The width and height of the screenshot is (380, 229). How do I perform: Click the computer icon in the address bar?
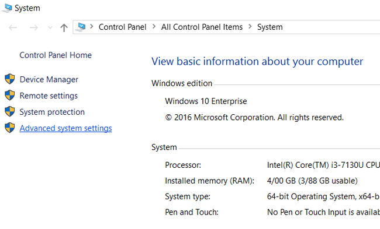pyautogui.click(x=81, y=27)
